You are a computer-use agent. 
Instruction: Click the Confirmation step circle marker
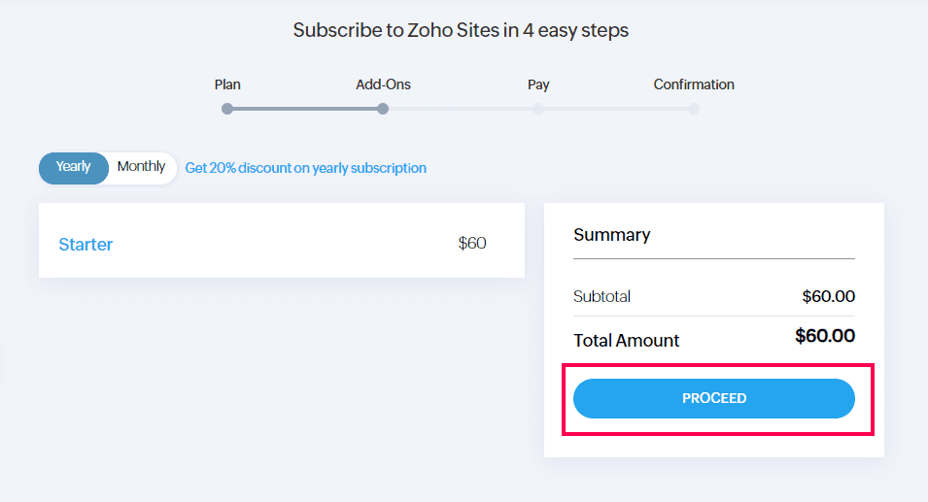[x=694, y=109]
